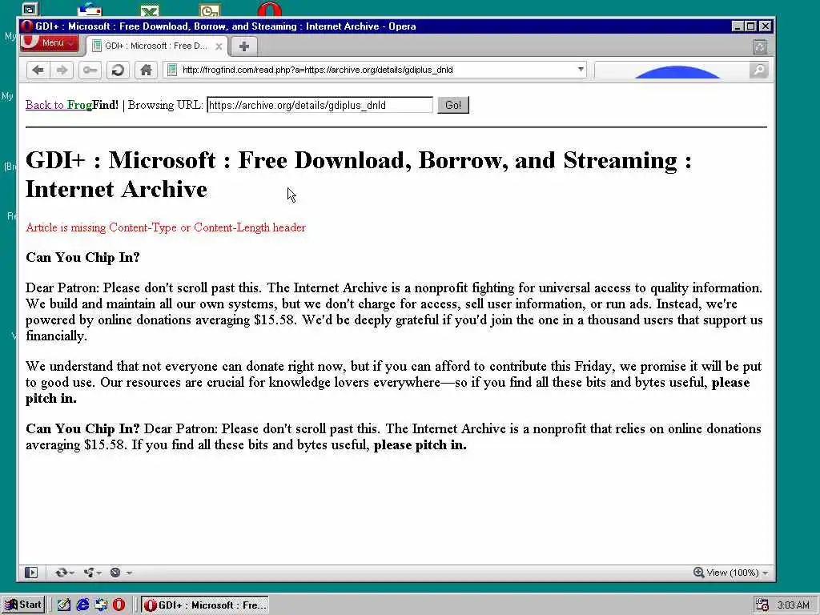Open the Opera Link sync status icon

61,573
